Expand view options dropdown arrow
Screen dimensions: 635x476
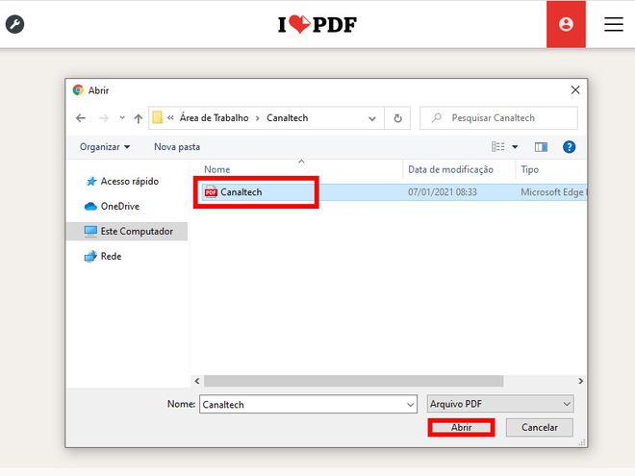(515, 147)
